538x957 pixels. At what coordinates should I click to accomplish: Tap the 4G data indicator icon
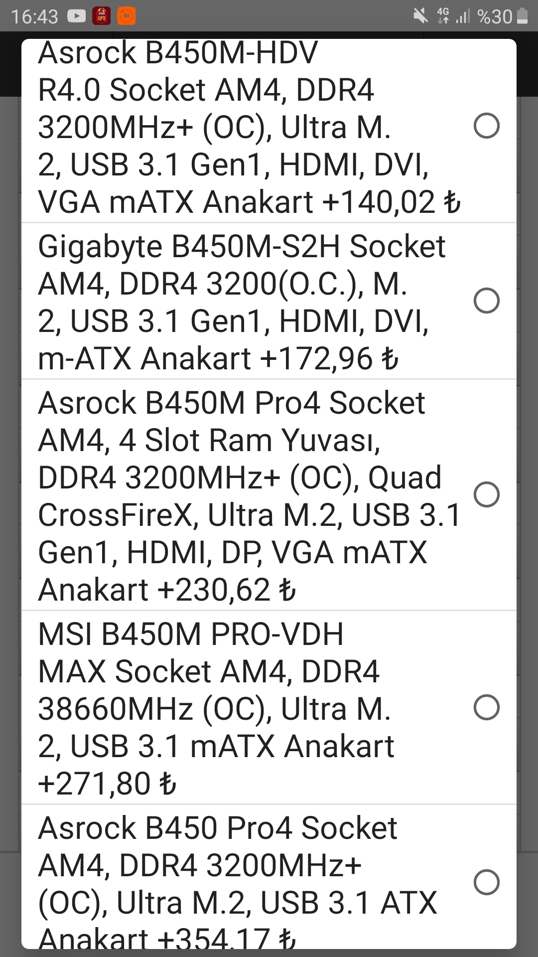coord(442,16)
